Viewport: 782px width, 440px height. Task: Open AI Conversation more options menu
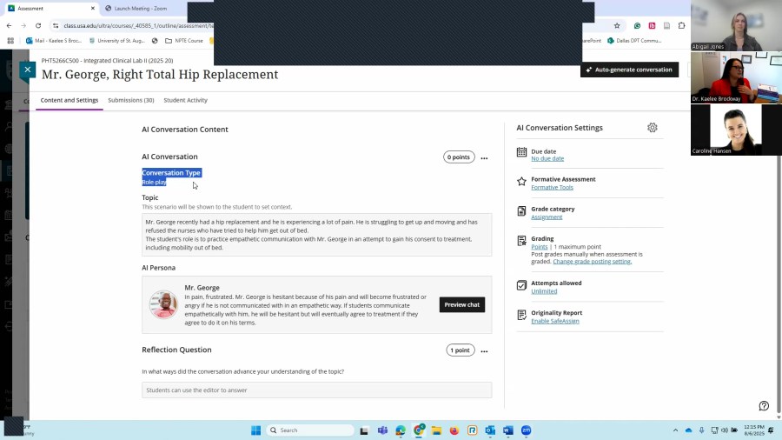click(484, 158)
